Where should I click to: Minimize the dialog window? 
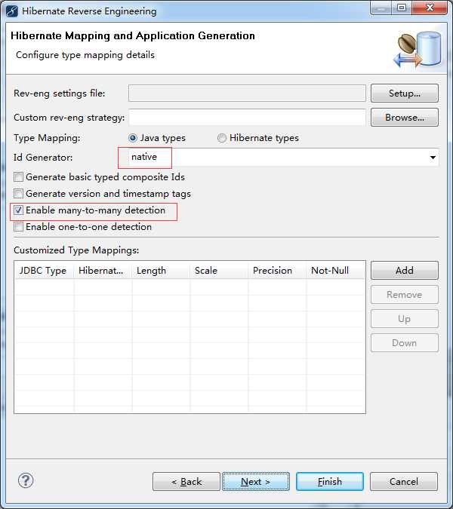click(x=381, y=8)
